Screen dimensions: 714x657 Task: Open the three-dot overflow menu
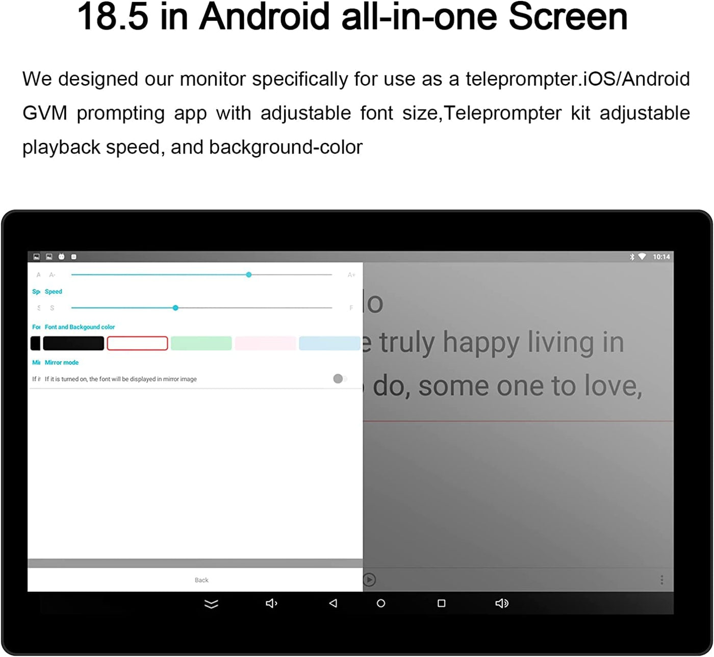click(661, 580)
